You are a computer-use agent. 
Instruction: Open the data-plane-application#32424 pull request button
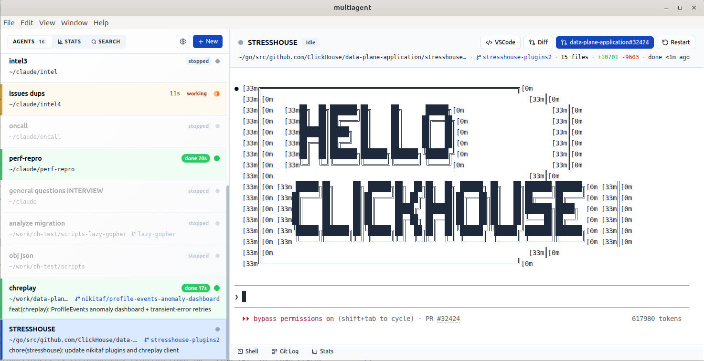click(x=605, y=42)
